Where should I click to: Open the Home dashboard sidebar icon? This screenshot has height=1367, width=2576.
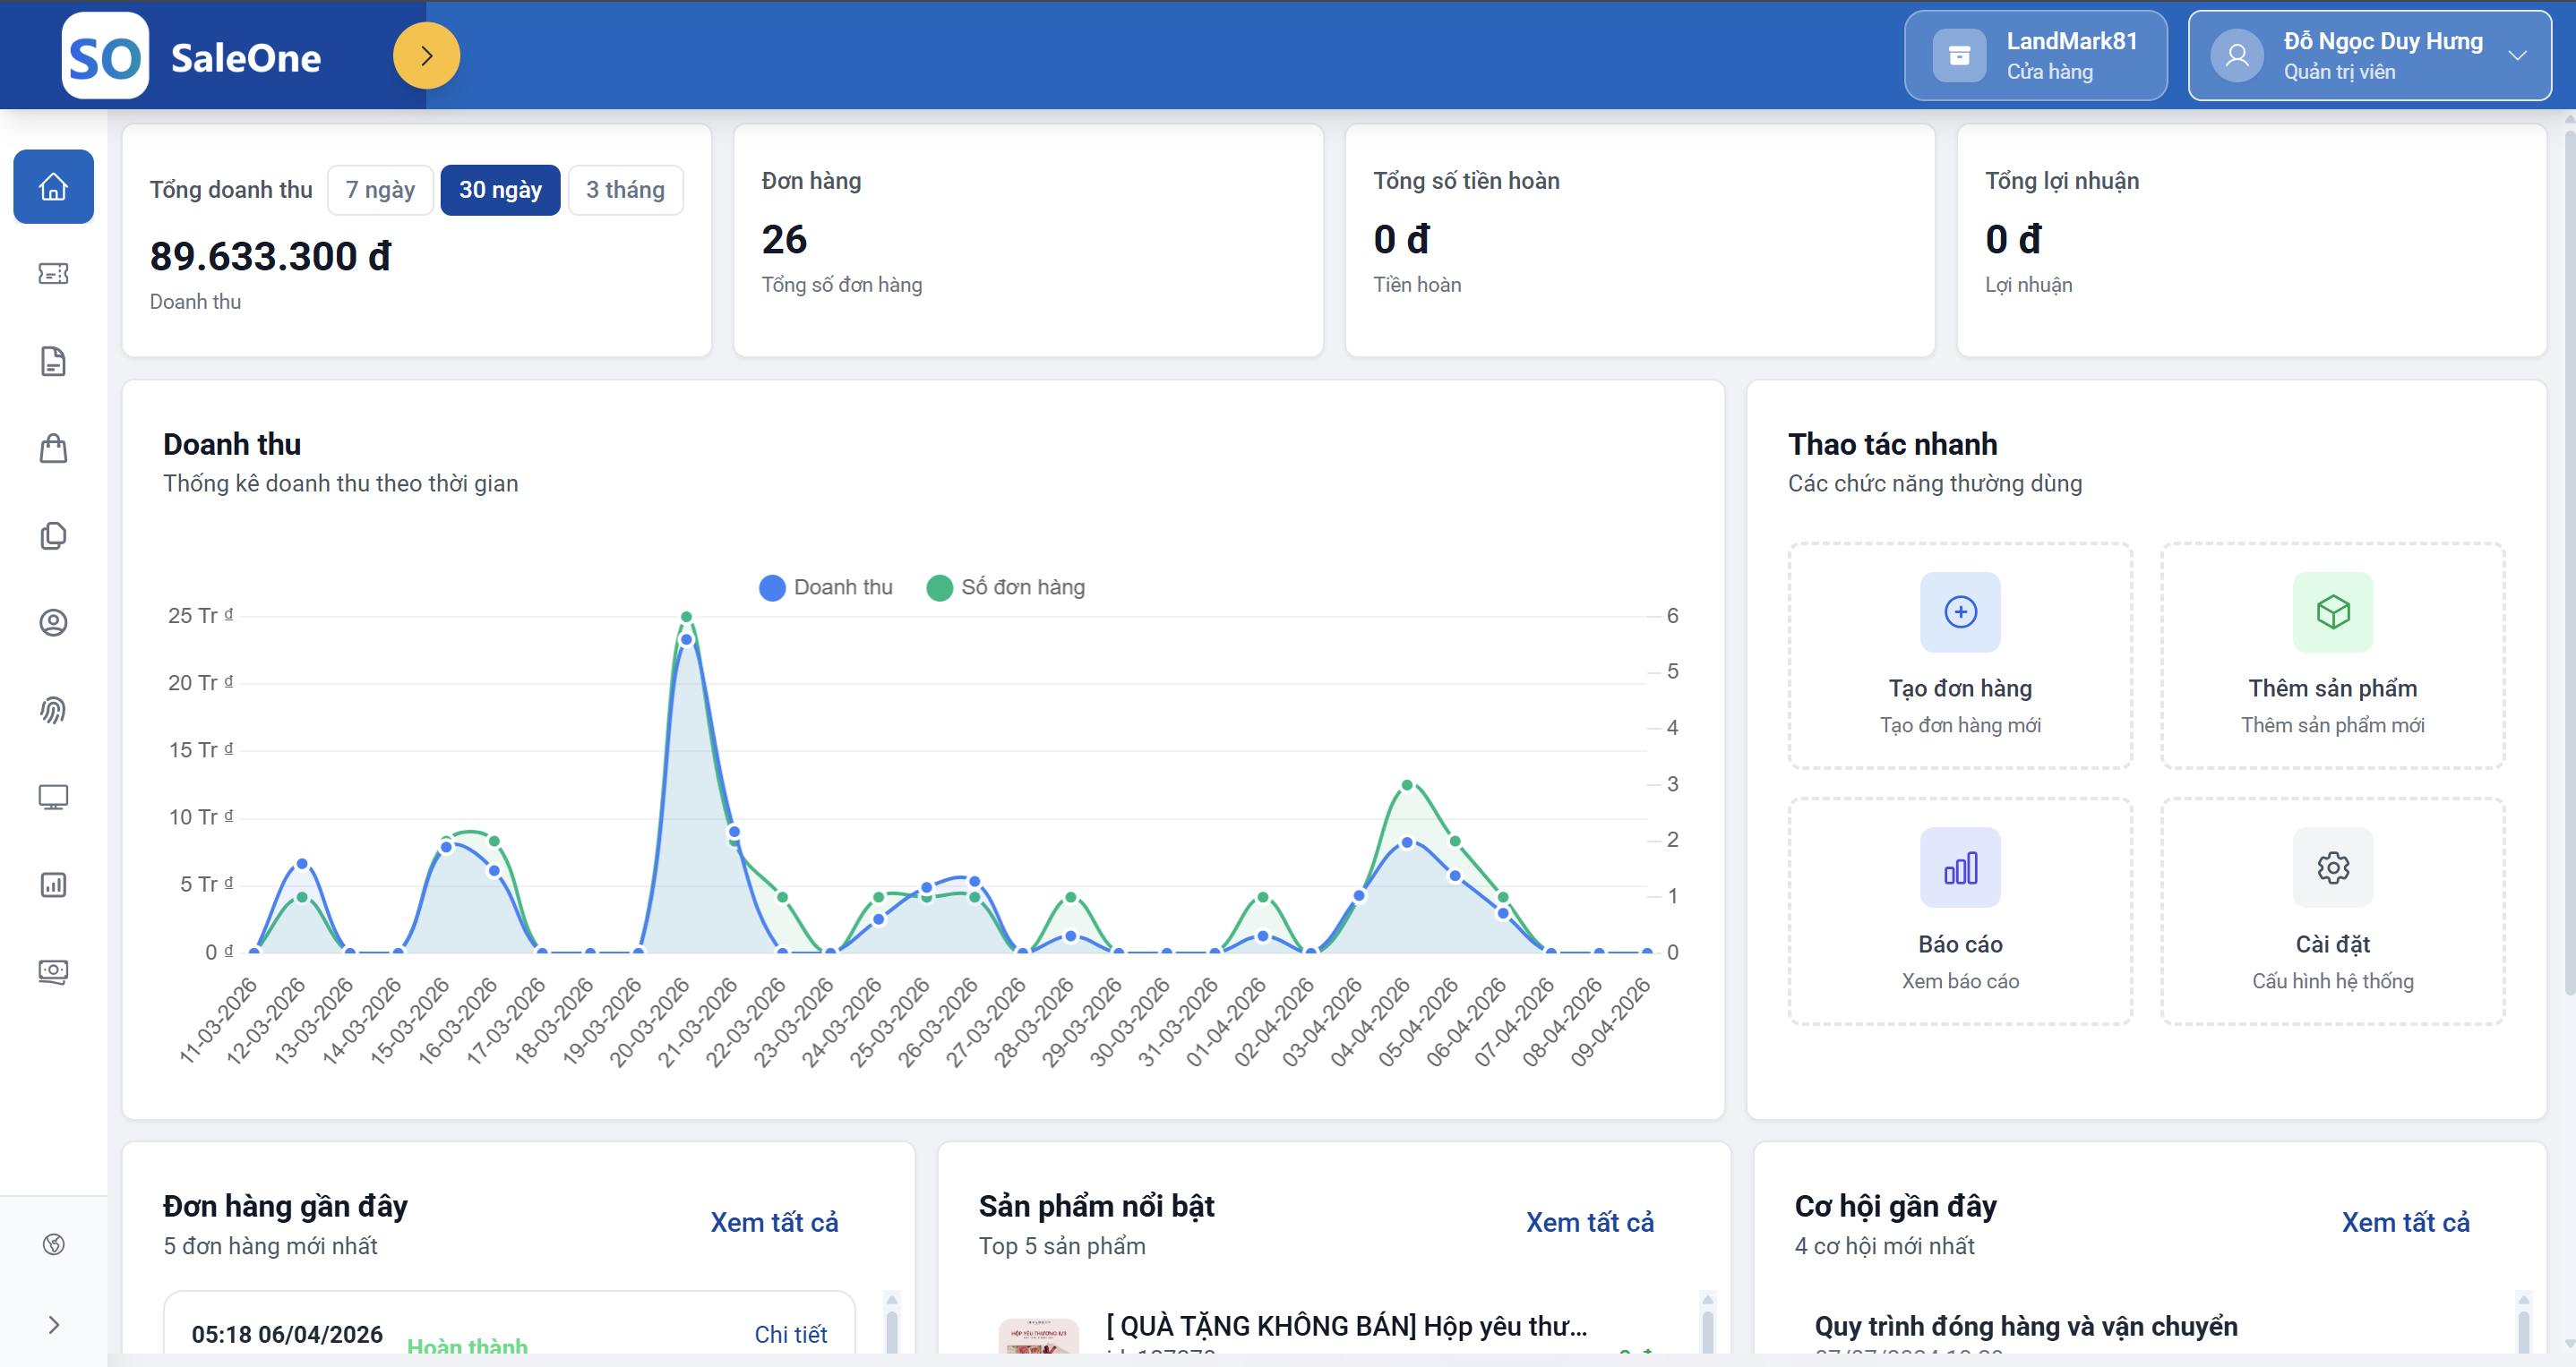(x=53, y=187)
